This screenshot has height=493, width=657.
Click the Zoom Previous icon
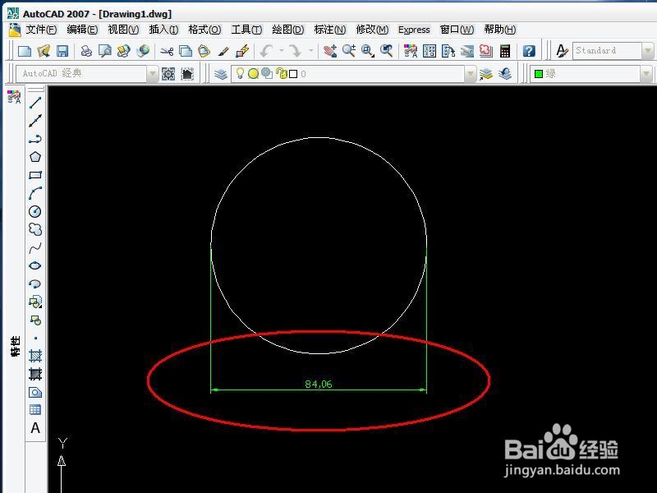[387, 51]
